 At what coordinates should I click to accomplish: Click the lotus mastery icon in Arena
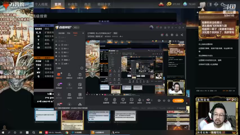[161, 4]
